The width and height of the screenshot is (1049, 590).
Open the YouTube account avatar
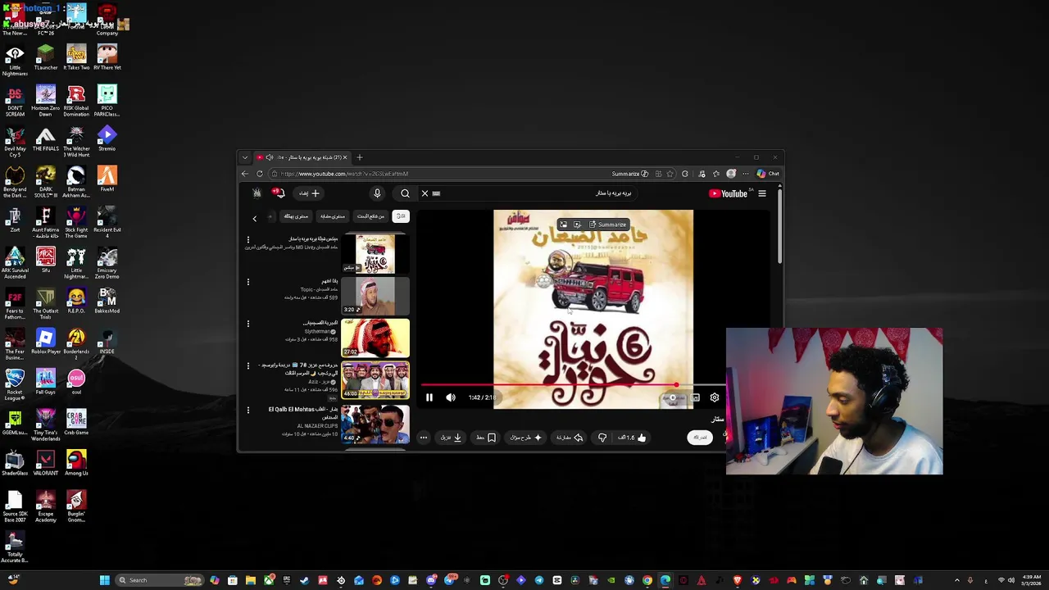(x=257, y=193)
